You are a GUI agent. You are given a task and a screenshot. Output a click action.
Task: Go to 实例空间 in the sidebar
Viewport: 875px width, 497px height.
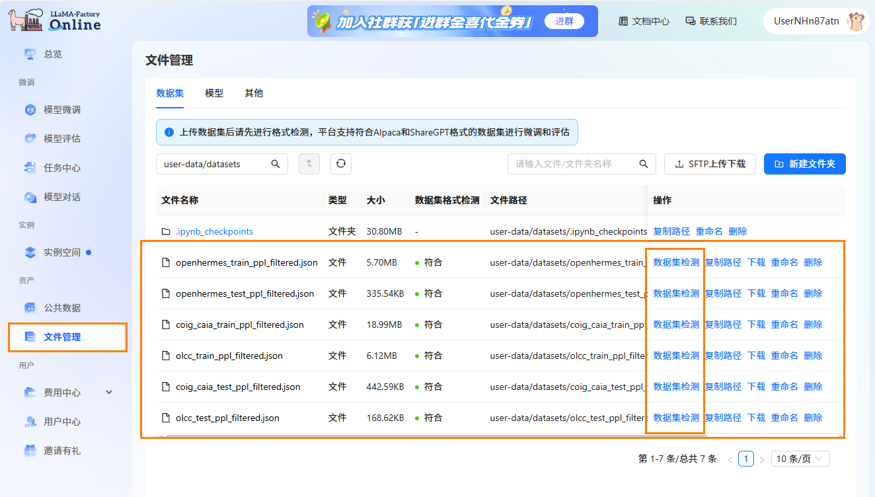coord(62,252)
